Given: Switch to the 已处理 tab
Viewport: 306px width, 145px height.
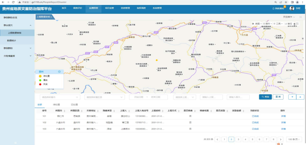Looking at the screenshot, I should pyautogui.click(x=74, y=105).
